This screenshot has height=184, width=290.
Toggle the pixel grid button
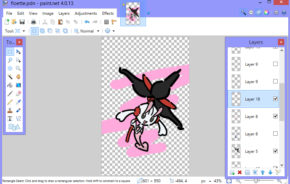tap(106, 22)
